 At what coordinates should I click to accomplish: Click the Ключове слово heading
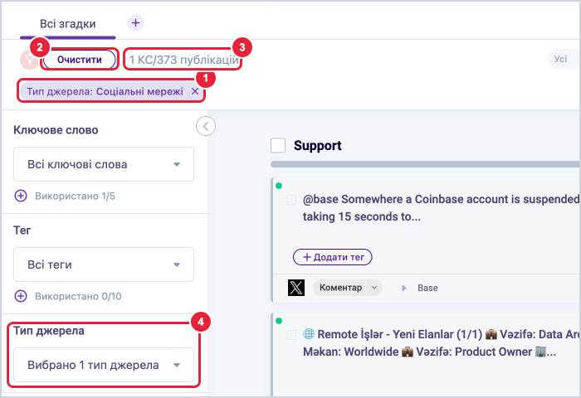pos(56,130)
